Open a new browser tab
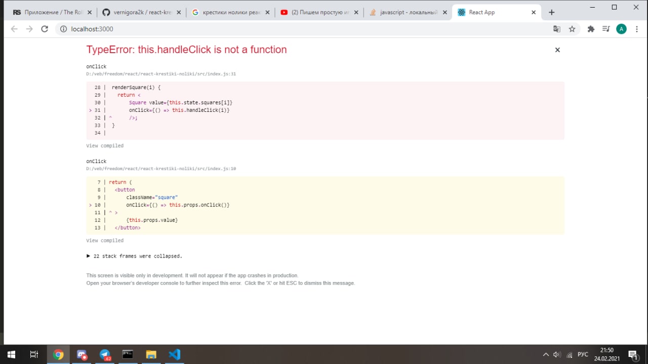 click(551, 12)
